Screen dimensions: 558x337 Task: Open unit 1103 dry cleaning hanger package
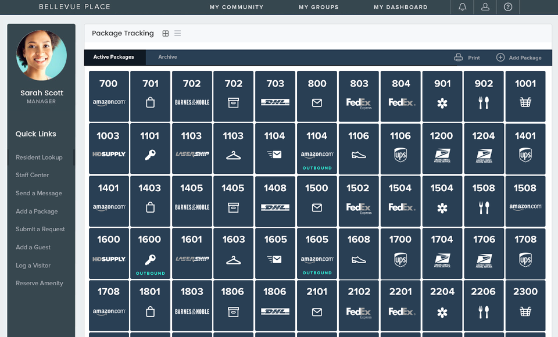coord(234,148)
